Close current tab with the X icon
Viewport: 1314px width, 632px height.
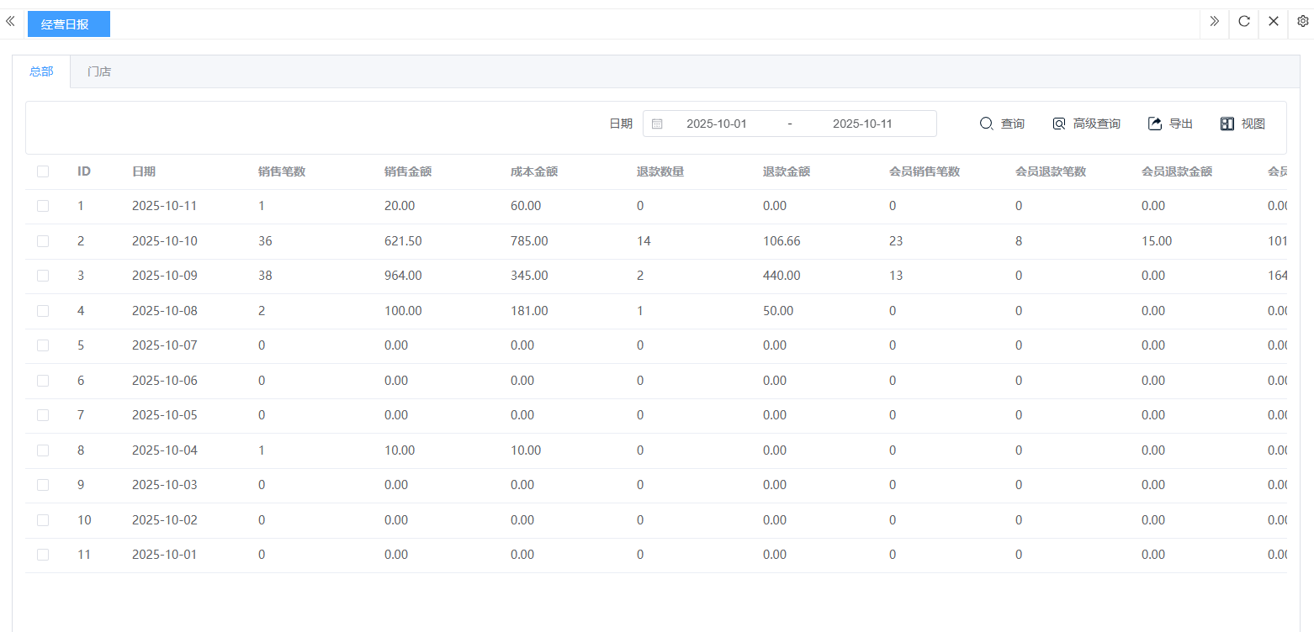[x=1274, y=22]
